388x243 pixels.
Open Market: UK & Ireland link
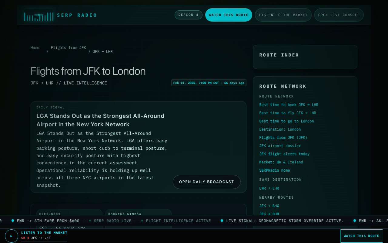281,162
